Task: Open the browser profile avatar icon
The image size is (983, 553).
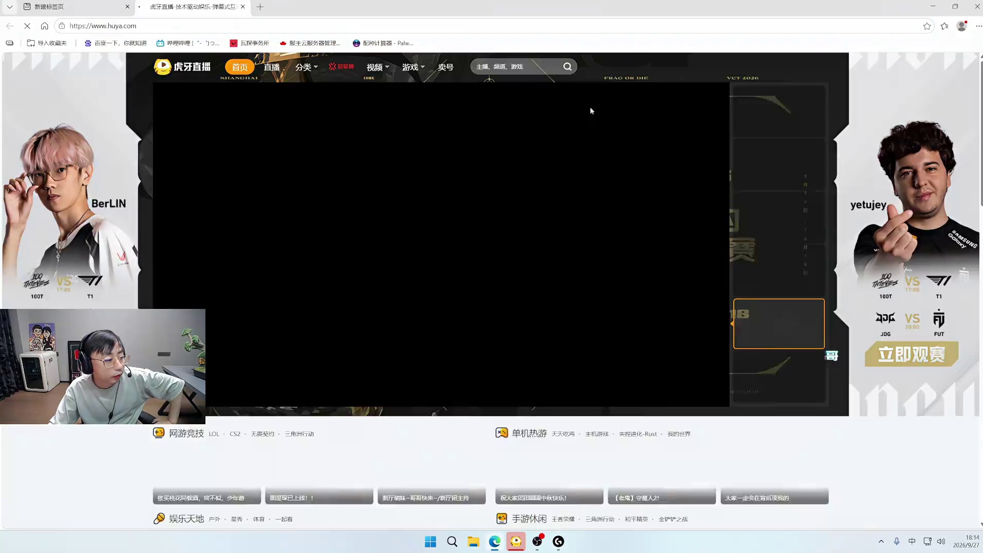Action: point(961,26)
